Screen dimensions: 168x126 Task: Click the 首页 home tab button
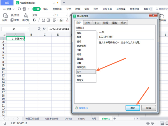[7, 3]
